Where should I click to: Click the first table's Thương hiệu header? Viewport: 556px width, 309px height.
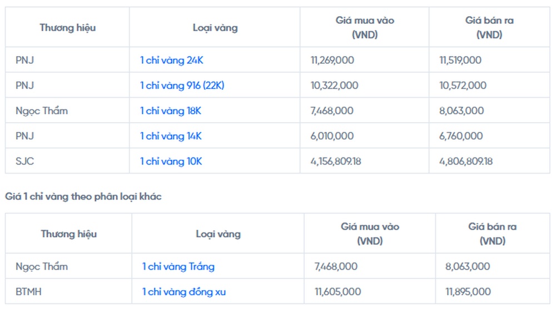67,28
